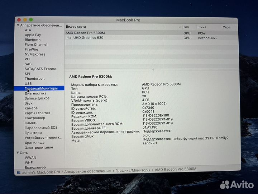The image size is (258, 194).
Task: Select Устройство чтения к... entry
Action: [x=44, y=138]
